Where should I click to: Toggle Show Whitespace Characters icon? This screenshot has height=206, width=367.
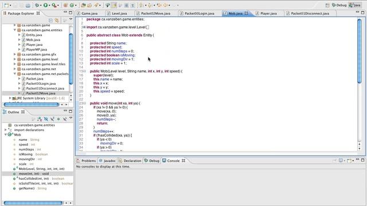(132, 5)
